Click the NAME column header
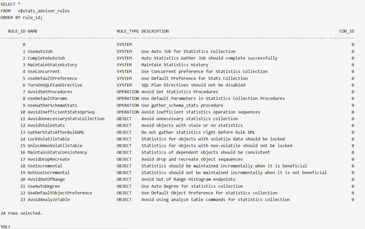This screenshot has width=365, height=229. point(33,32)
